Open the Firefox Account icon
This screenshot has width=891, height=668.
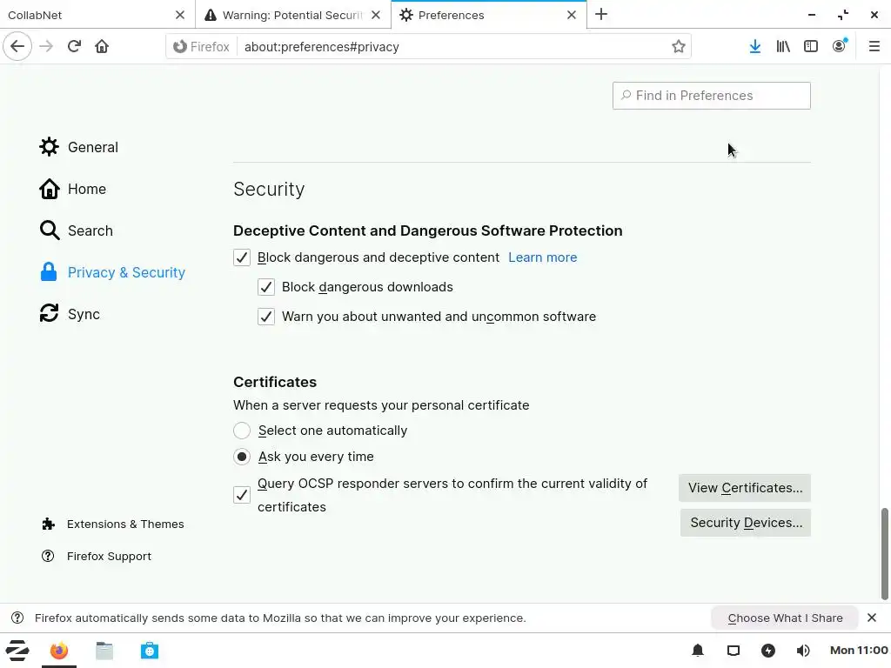pyautogui.click(x=839, y=47)
